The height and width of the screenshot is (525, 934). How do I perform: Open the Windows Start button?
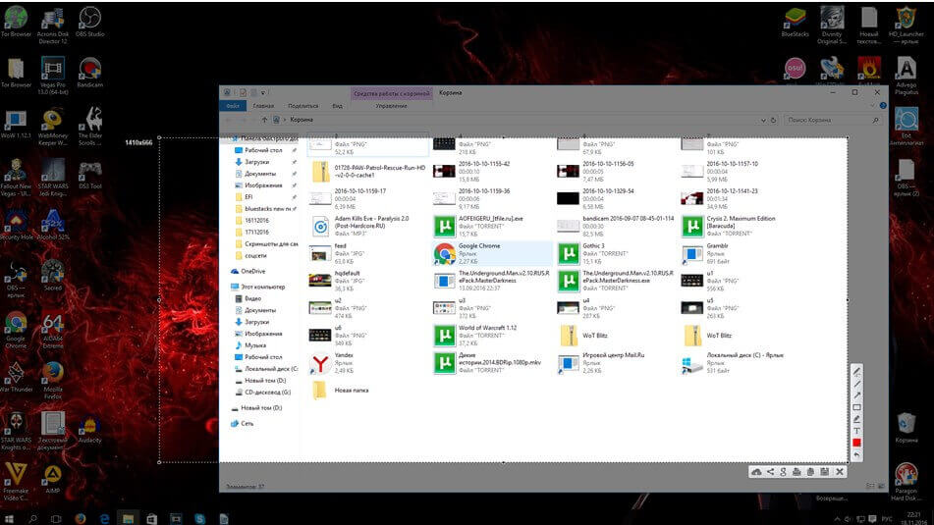(x=12, y=516)
